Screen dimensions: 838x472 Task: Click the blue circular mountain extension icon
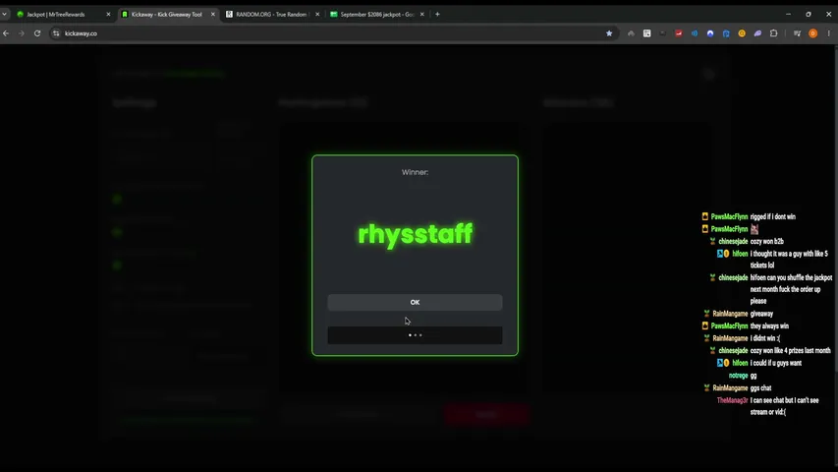pyautogui.click(x=709, y=33)
